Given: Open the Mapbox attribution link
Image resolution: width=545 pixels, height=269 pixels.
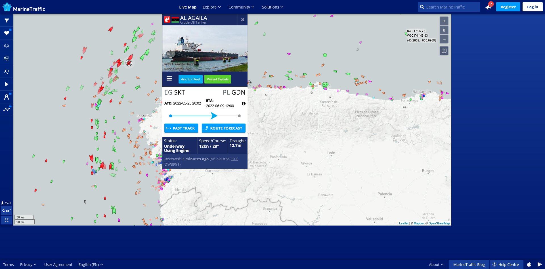Looking at the screenshot, I should click(419, 224).
